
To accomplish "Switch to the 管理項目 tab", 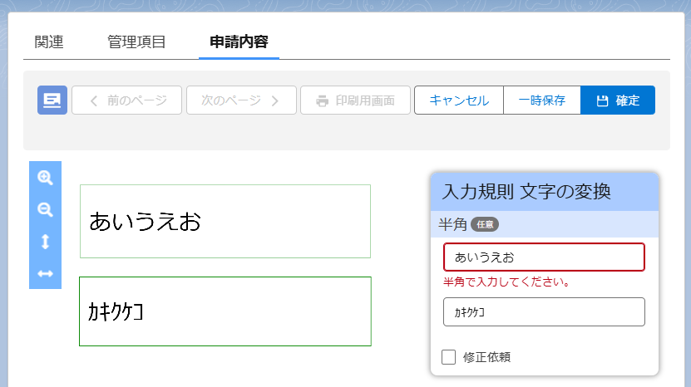I will (136, 42).
